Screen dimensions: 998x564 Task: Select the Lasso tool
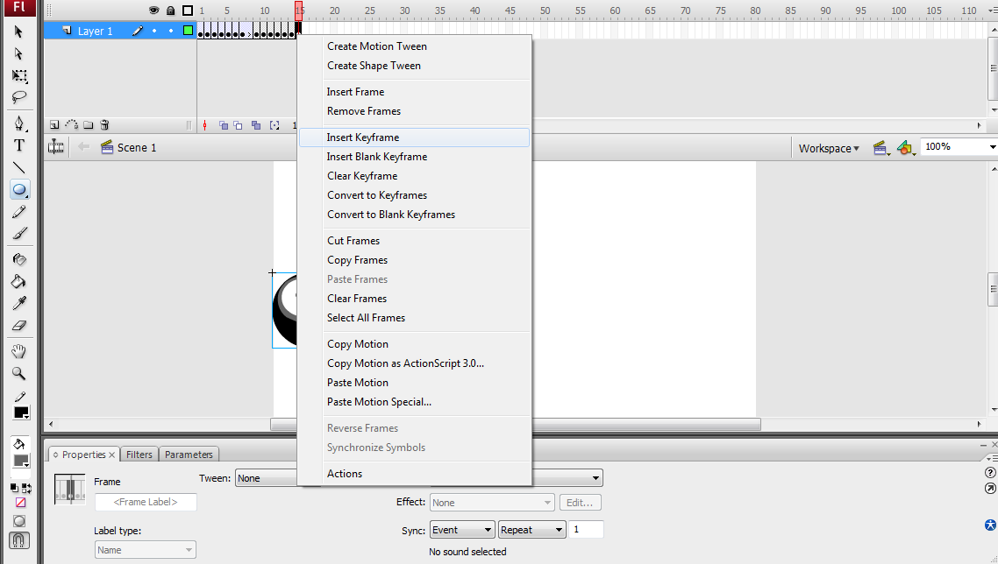point(18,97)
